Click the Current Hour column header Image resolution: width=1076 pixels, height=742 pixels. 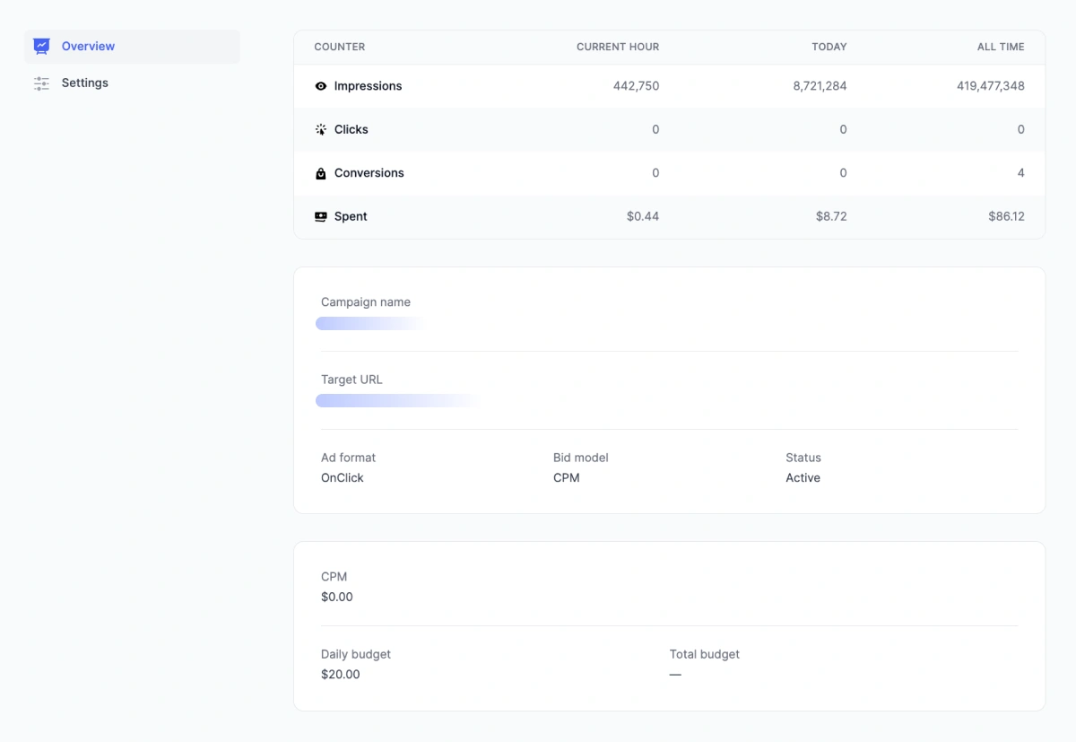pos(617,47)
